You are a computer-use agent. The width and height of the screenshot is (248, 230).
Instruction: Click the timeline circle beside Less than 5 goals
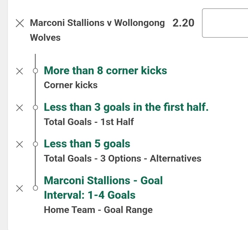coord(35,144)
